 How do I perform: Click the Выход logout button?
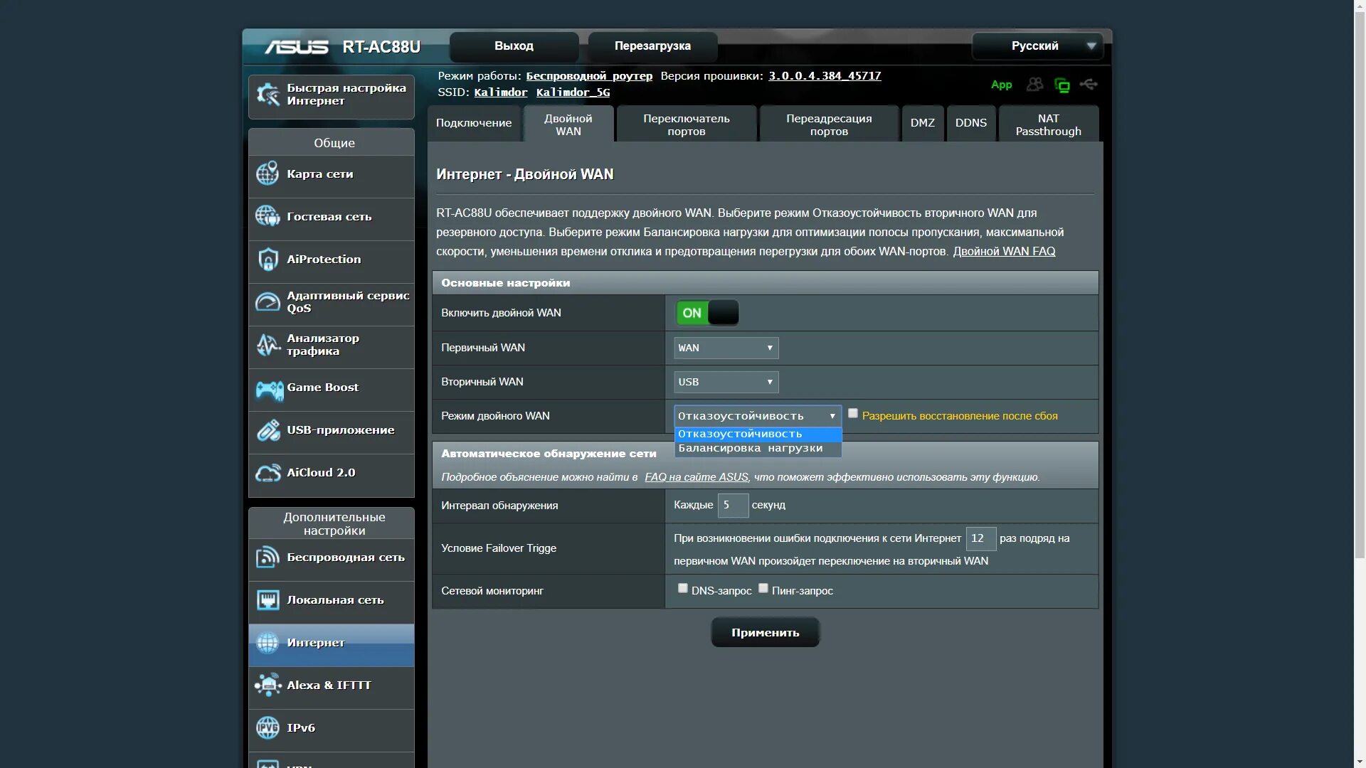(x=514, y=46)
